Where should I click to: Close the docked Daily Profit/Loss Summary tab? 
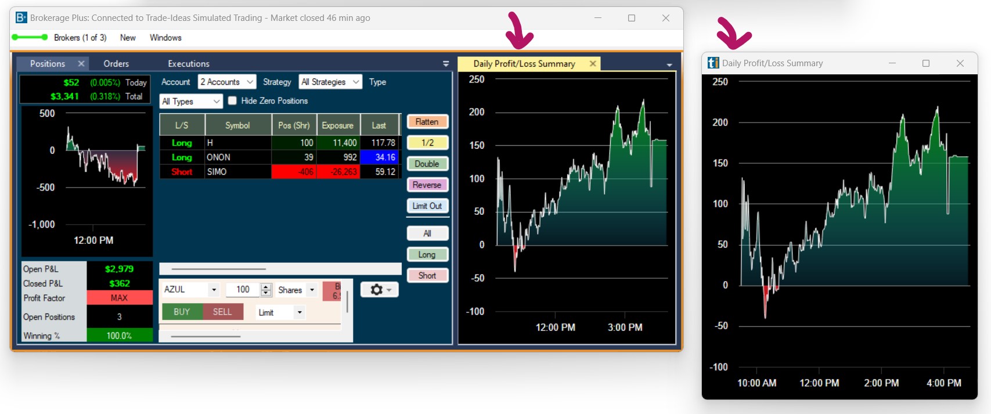tap(593, 64)
